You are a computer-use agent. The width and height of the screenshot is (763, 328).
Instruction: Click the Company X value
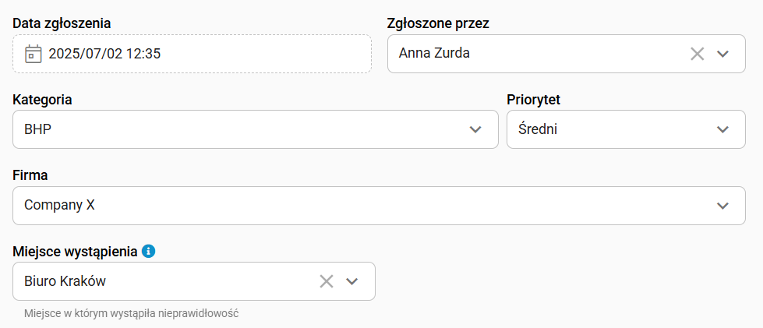click(x=59, y=206)
